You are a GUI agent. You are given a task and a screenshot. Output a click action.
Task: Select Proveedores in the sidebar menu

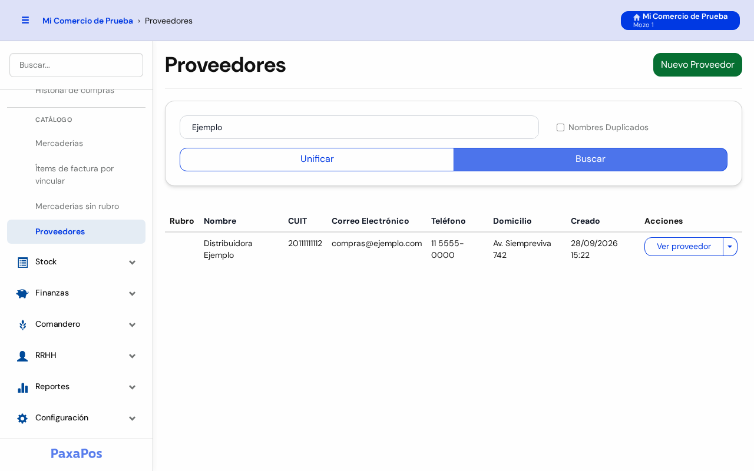[x=76, y=231]
